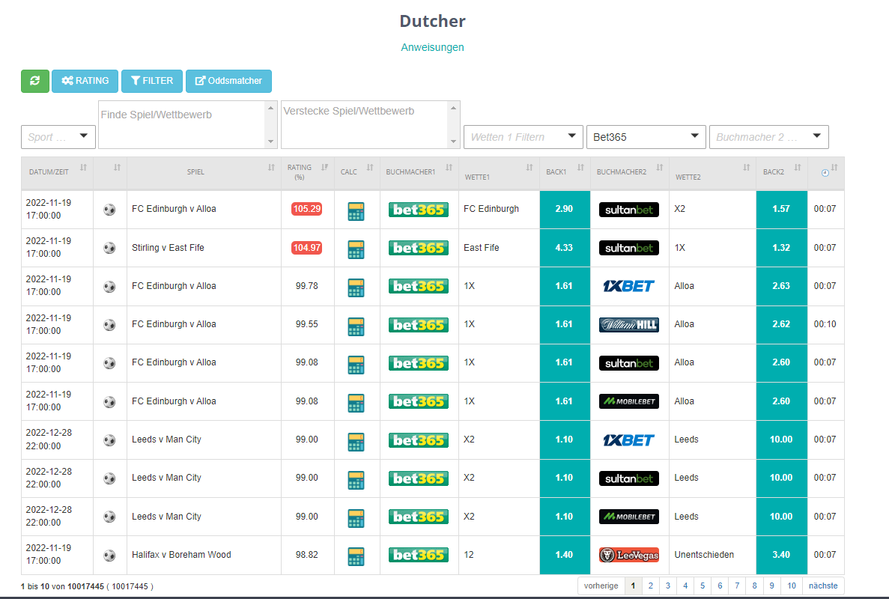The width and height of the screenshot is (889, 599).
Task: Click bet365 logo in Stirling v East Fife row
Action: click(419, 249)
